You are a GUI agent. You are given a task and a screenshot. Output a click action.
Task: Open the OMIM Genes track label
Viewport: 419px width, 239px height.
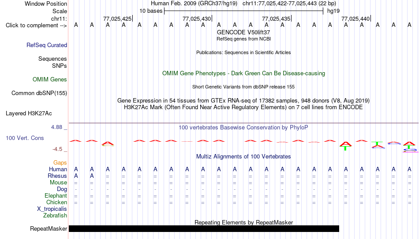50,80
